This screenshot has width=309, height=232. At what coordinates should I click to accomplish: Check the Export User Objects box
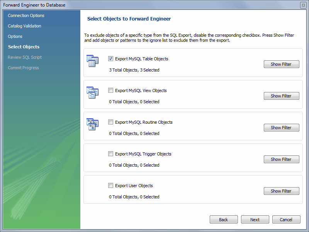pos(111,186)
